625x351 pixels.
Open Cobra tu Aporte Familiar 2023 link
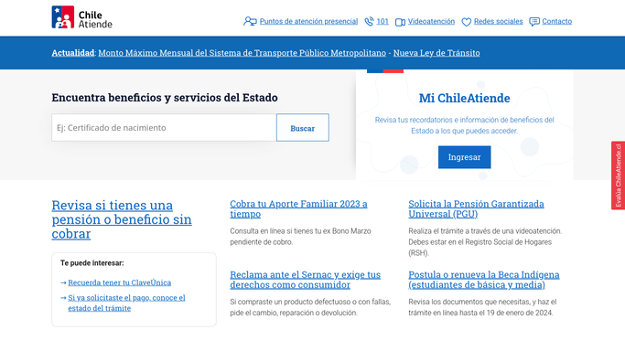pos(298,209)
